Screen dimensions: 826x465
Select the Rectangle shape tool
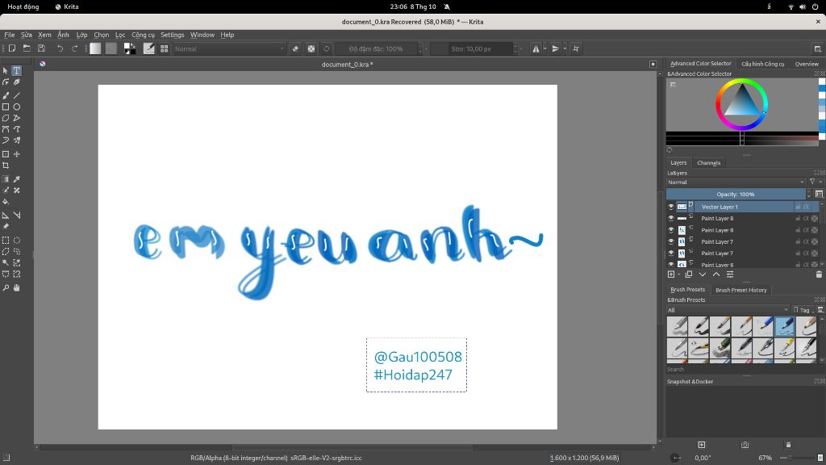click(x=6, y=107)
